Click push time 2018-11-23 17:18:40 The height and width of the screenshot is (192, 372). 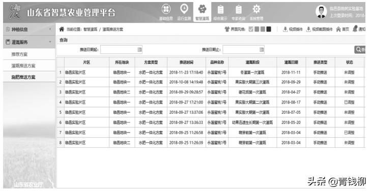click(186, 73)
